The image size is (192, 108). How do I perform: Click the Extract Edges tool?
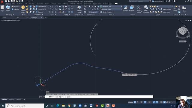tap(41, 7)
